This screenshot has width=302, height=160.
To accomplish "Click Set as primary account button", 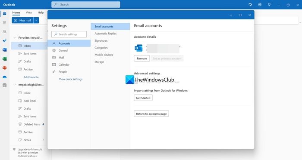I will coord(167,58).
